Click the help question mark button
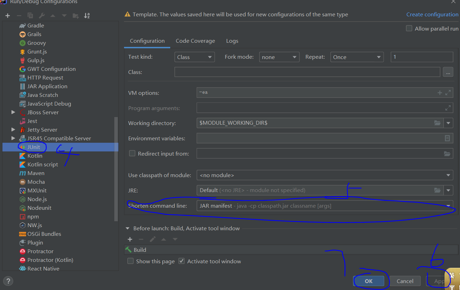The image size is (460, 290). (8, 281)
